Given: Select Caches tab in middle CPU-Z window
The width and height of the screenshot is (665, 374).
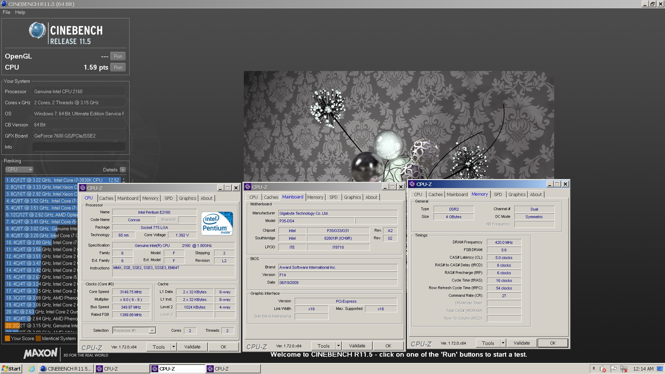Looking at the screenshot, I should 271,197.
